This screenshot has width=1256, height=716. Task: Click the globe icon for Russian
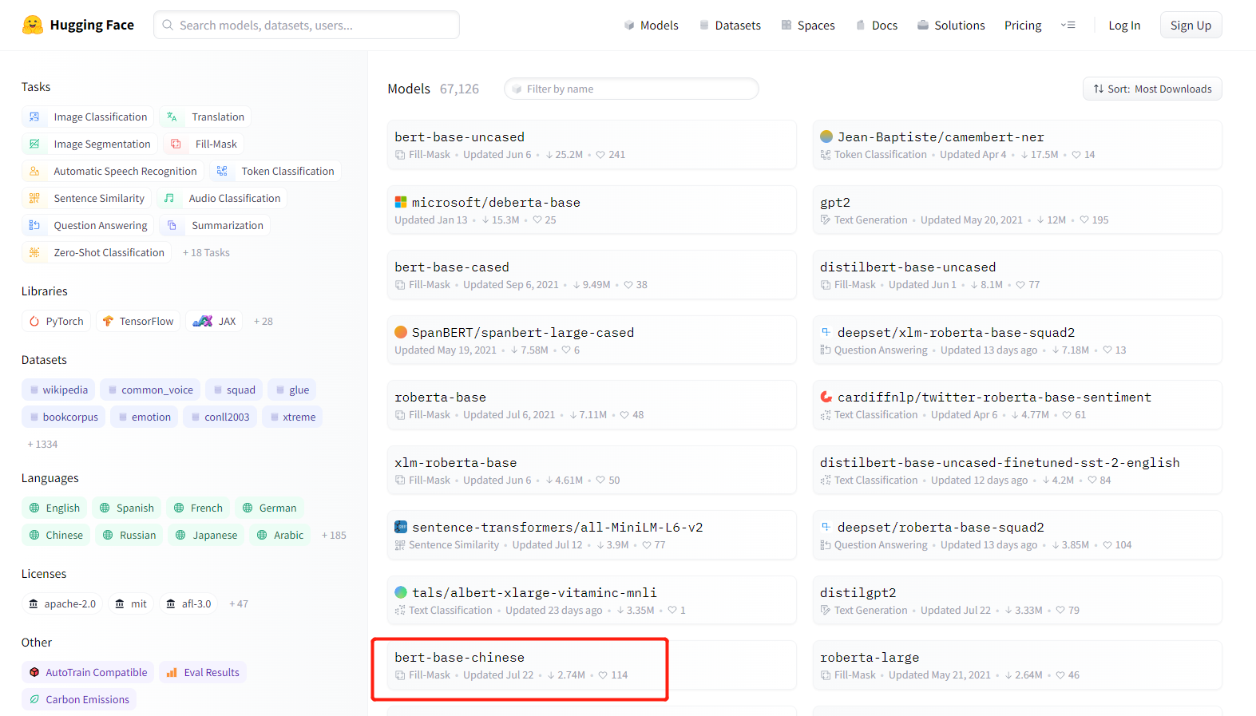(x=108, y=536)
